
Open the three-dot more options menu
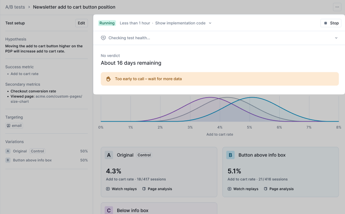(x=337, y=7)
